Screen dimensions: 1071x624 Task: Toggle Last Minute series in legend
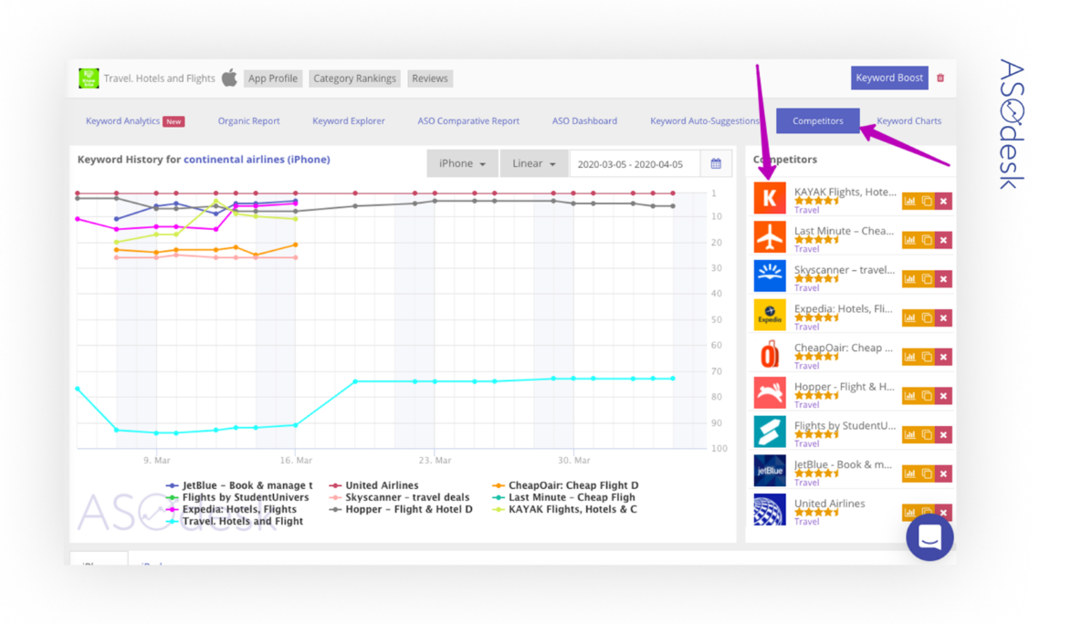564,497
